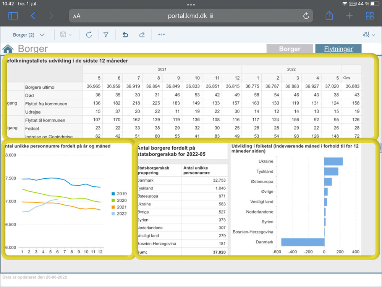Open the filter funnel icon
The width and height of the screenshot is (382, 287).
coord(106,35)
